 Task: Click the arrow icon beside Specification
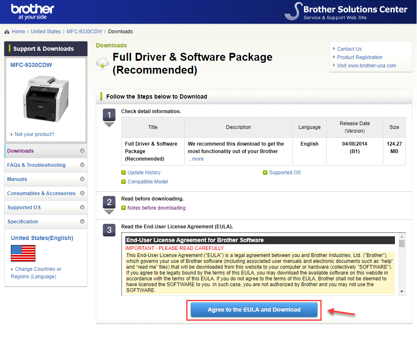[x=82, y=222]
